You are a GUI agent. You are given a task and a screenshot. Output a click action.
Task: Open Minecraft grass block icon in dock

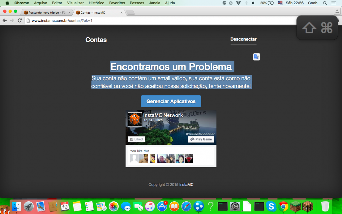tap(296, 206)
